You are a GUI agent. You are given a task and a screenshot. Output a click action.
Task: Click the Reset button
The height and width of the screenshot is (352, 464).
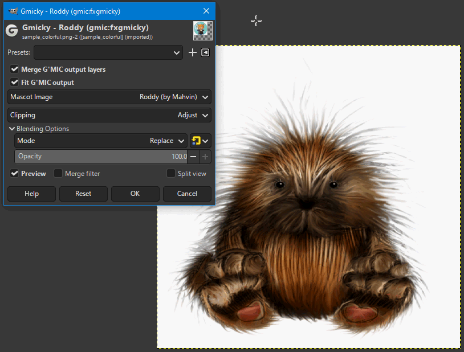click(83, 194)
